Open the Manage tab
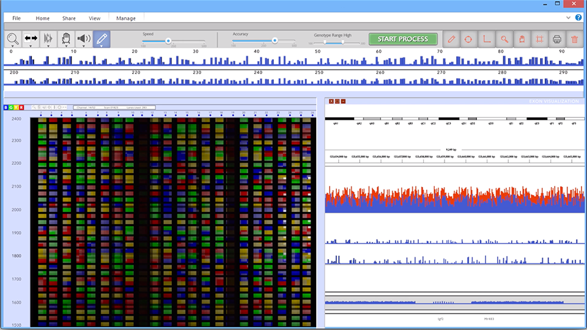 [x=126, y=18]
